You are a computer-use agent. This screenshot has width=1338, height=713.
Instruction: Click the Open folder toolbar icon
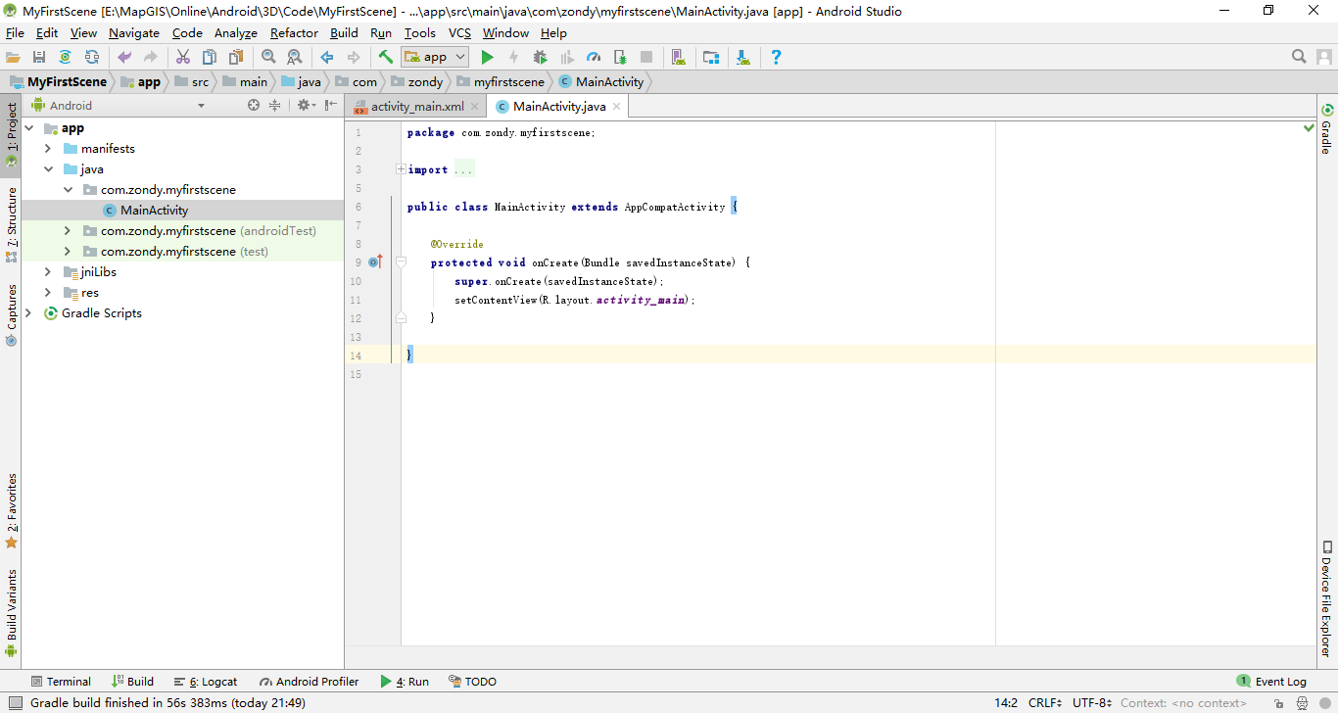(x=13, y=58)
